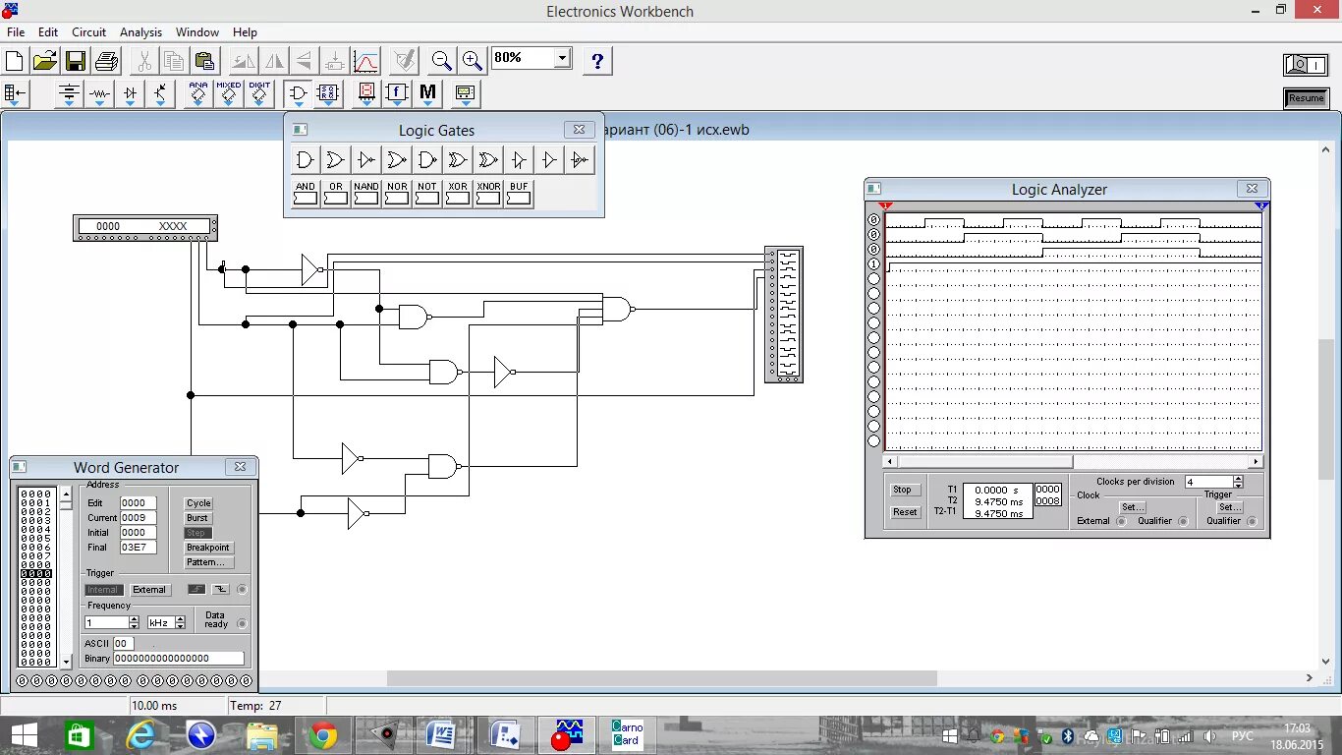This screenshot has height=755, width=1342.
Task: Print the circuit
Action: (106, 61)
